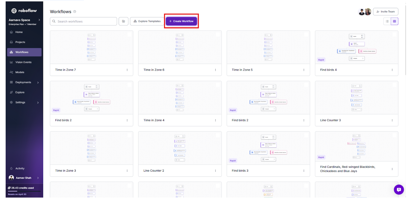Click Aarnav Shah profile avatar
The width and height of the screenshot is (412, 206).
tap(11, 178)
